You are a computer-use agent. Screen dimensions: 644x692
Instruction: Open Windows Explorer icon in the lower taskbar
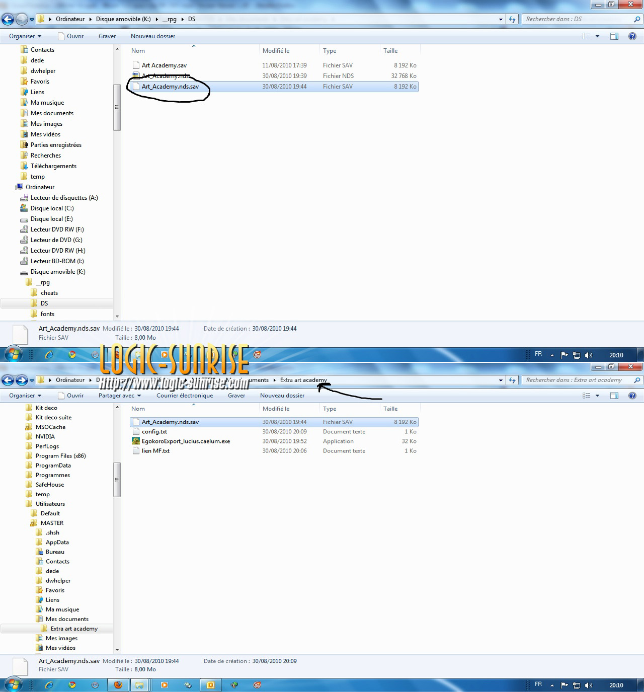(x=139, y=685)
